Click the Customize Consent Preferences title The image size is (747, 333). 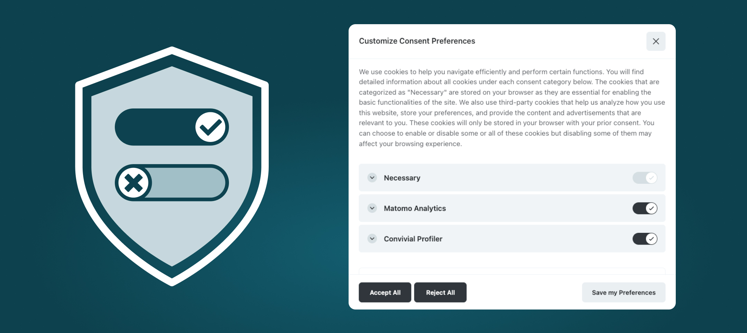pos(417,41)
